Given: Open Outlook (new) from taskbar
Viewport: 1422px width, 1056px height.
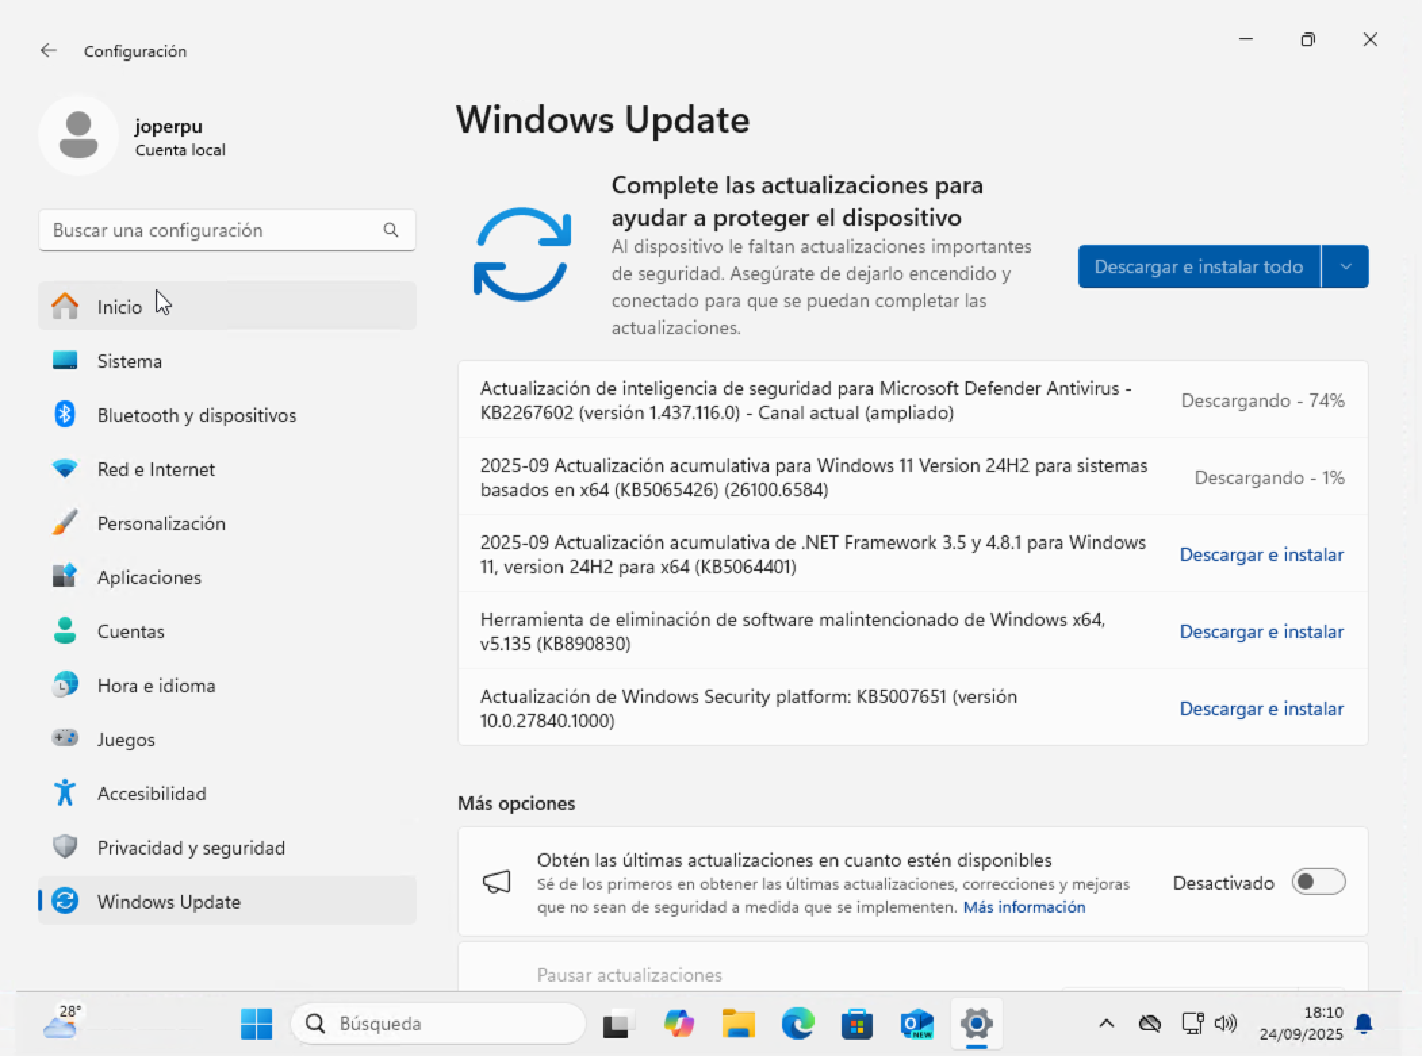Looking at the screenshot, I should (x=917, y=1024).
